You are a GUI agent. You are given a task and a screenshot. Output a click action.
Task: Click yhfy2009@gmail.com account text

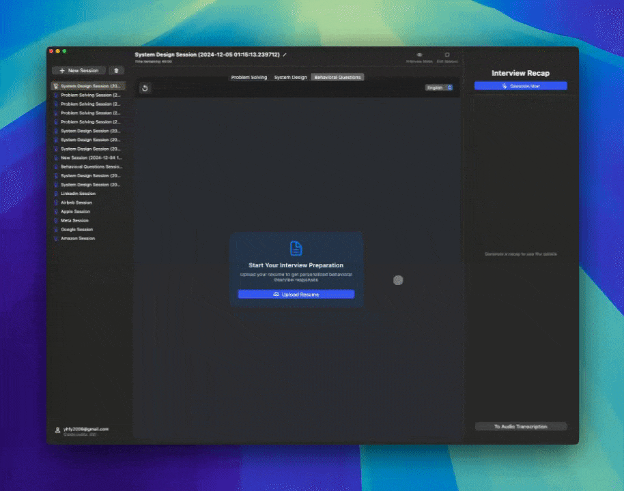[x=87, y=429]
